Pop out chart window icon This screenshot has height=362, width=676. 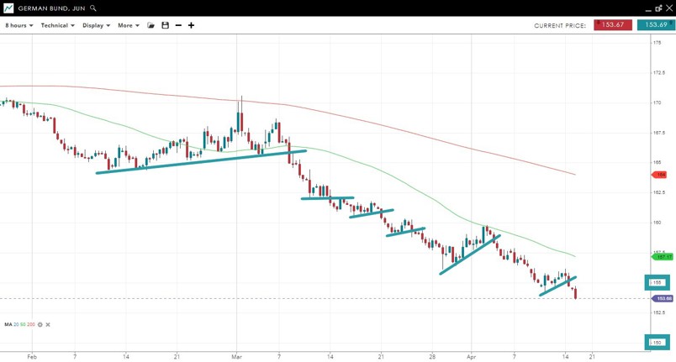658,8
